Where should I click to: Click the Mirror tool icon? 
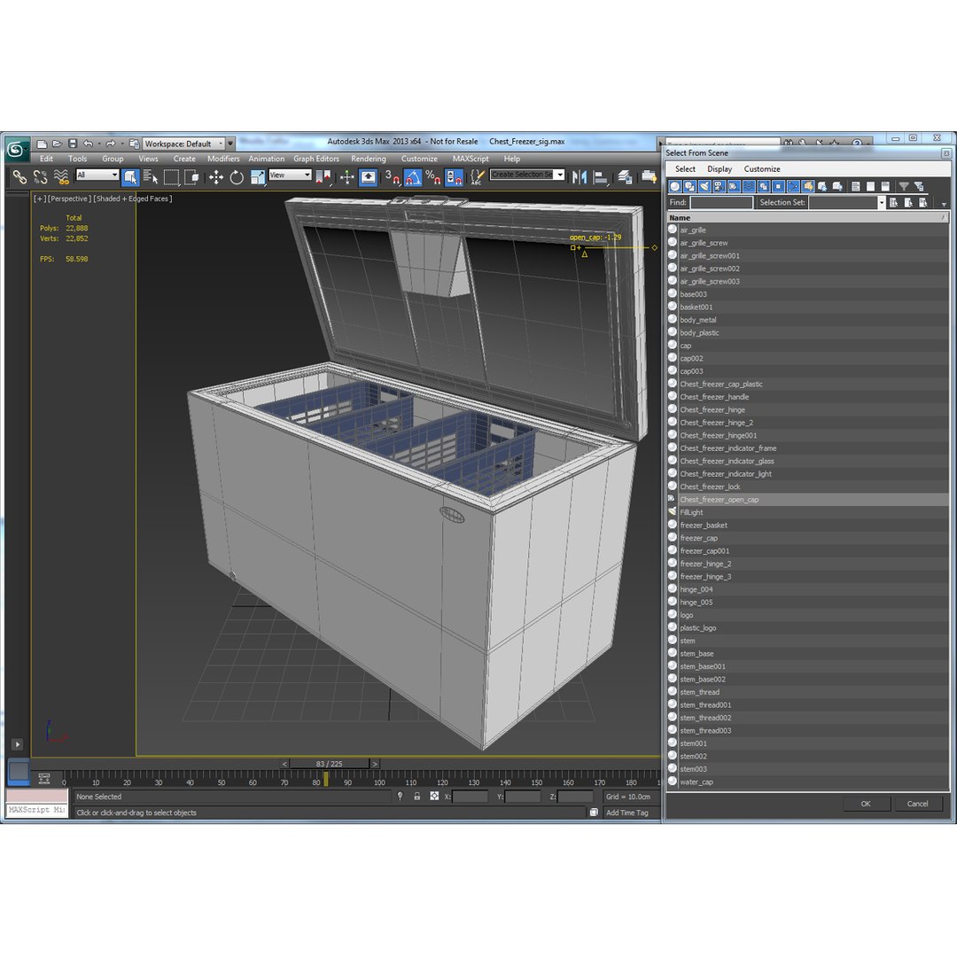coord(580,177)
